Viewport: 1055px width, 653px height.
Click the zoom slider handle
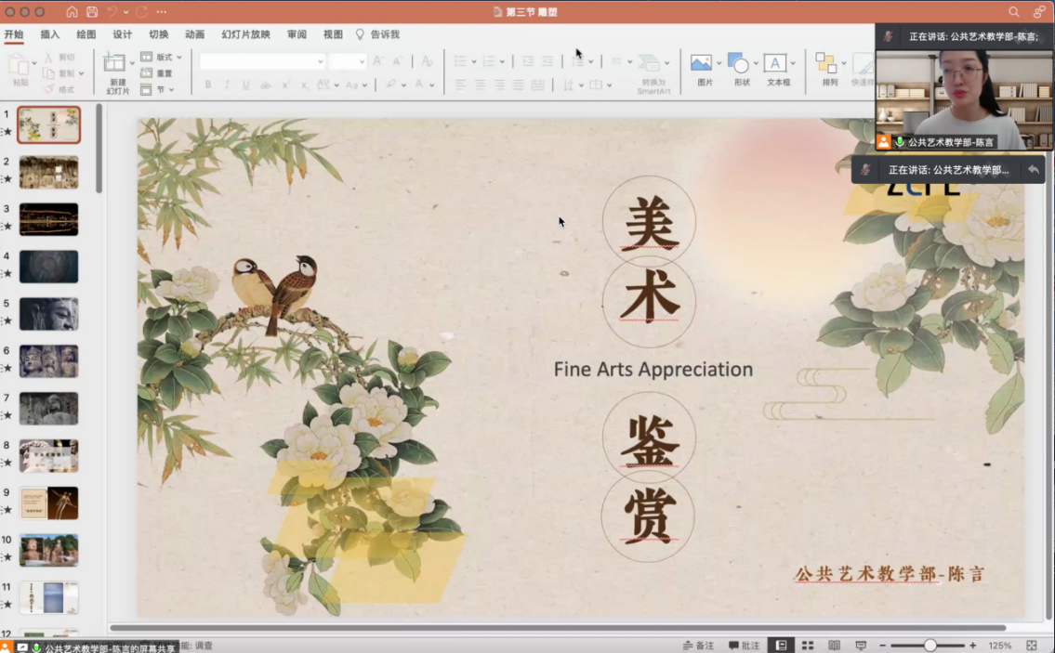pyautogui.click(x=930, y=646)
